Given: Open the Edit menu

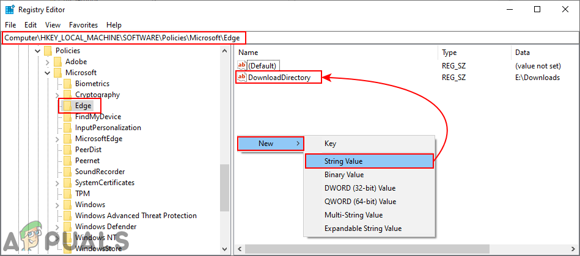Looking at the screenshot, I should pos(31,25).
